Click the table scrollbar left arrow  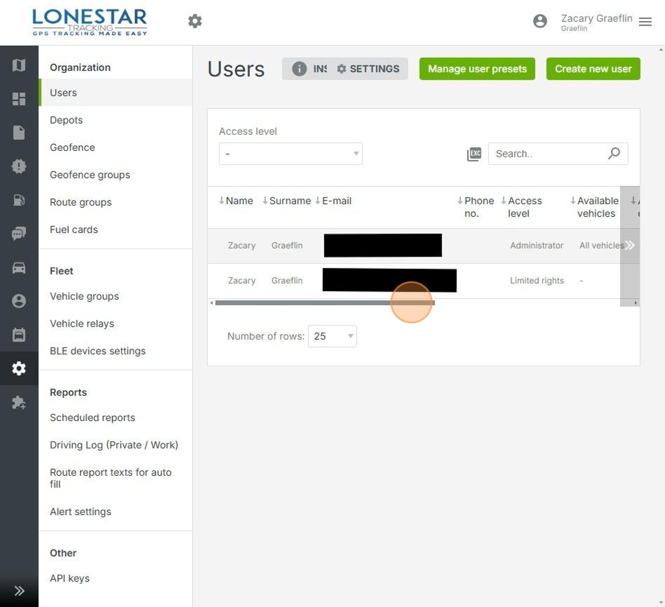click(211, 303)
